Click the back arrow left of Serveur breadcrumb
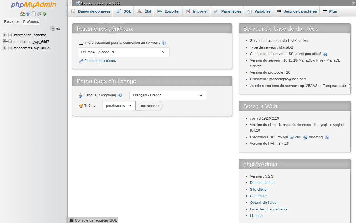Viewport: 356px width, 223px height. click(x=70, y=3)
